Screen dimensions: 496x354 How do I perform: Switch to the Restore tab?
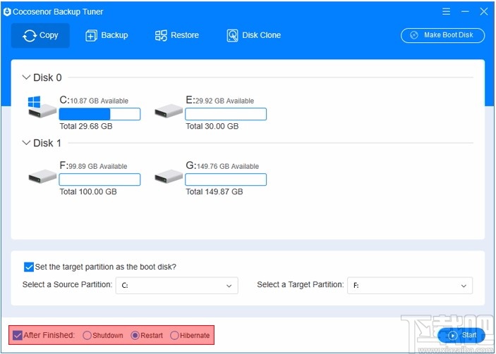pyautogui.click(x=177, y=35)
